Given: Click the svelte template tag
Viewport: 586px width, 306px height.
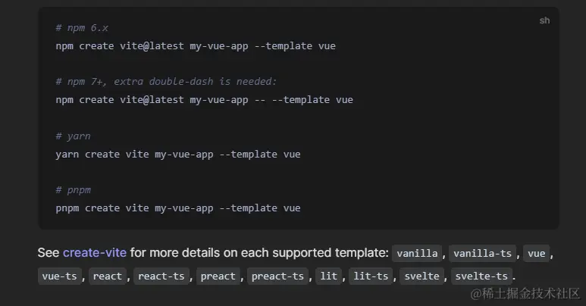Looking at the screenshot, I should pyautogui.click(x=421, y=276).
